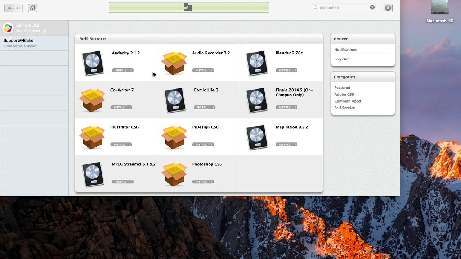Install Photoshop CS6
Viewport: 461px width, 259px height.
[x=201, y=182]
